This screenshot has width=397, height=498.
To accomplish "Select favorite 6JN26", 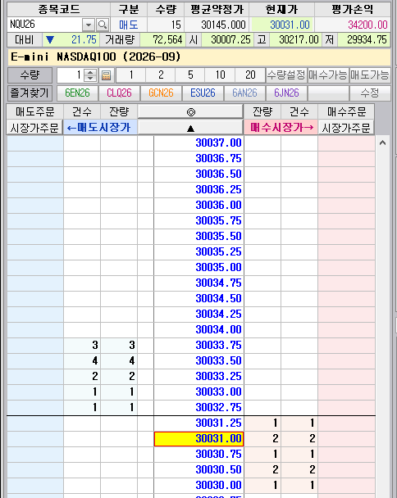I will click(x=286, y=93).
